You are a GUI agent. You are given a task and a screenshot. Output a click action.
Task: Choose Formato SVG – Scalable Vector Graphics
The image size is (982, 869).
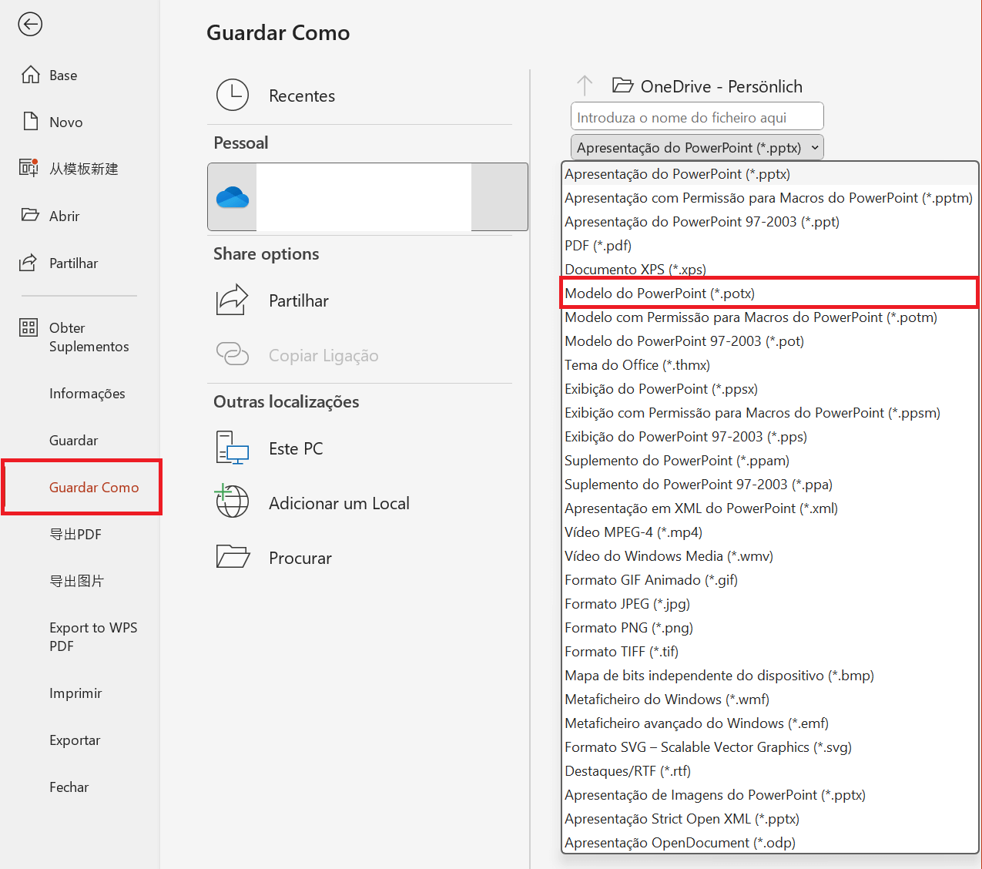click(x=770, y=747)
